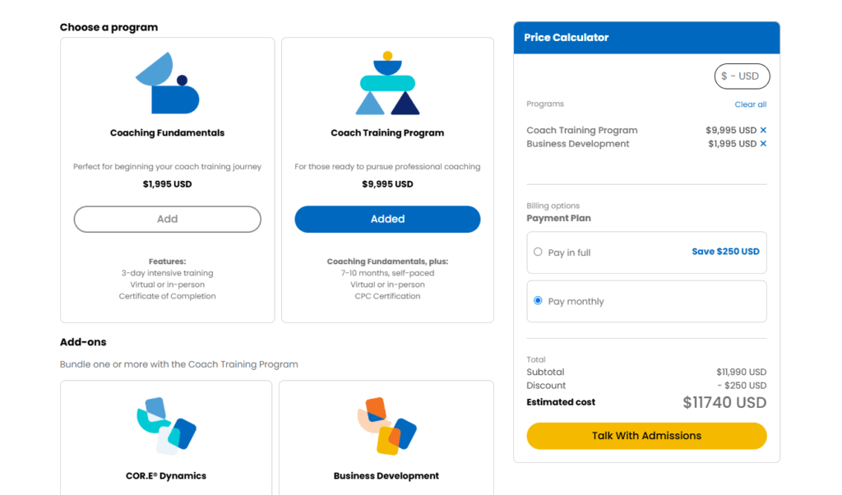Click the Business Development add-on title
This screenshot has height=495, width=842.
point(386,475)
